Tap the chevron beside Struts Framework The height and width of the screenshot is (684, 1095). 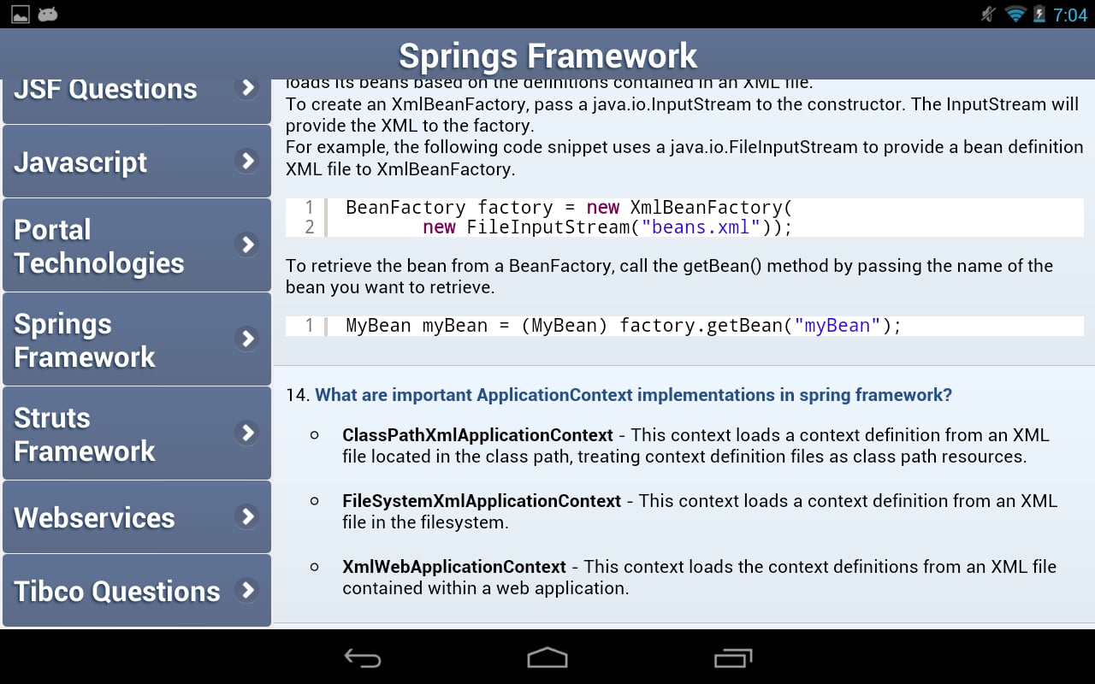[x=247, y=433]
